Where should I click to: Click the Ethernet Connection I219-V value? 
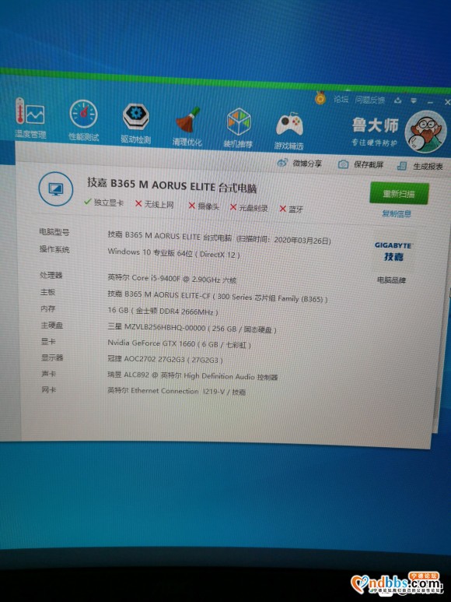[x=177, y=391]
